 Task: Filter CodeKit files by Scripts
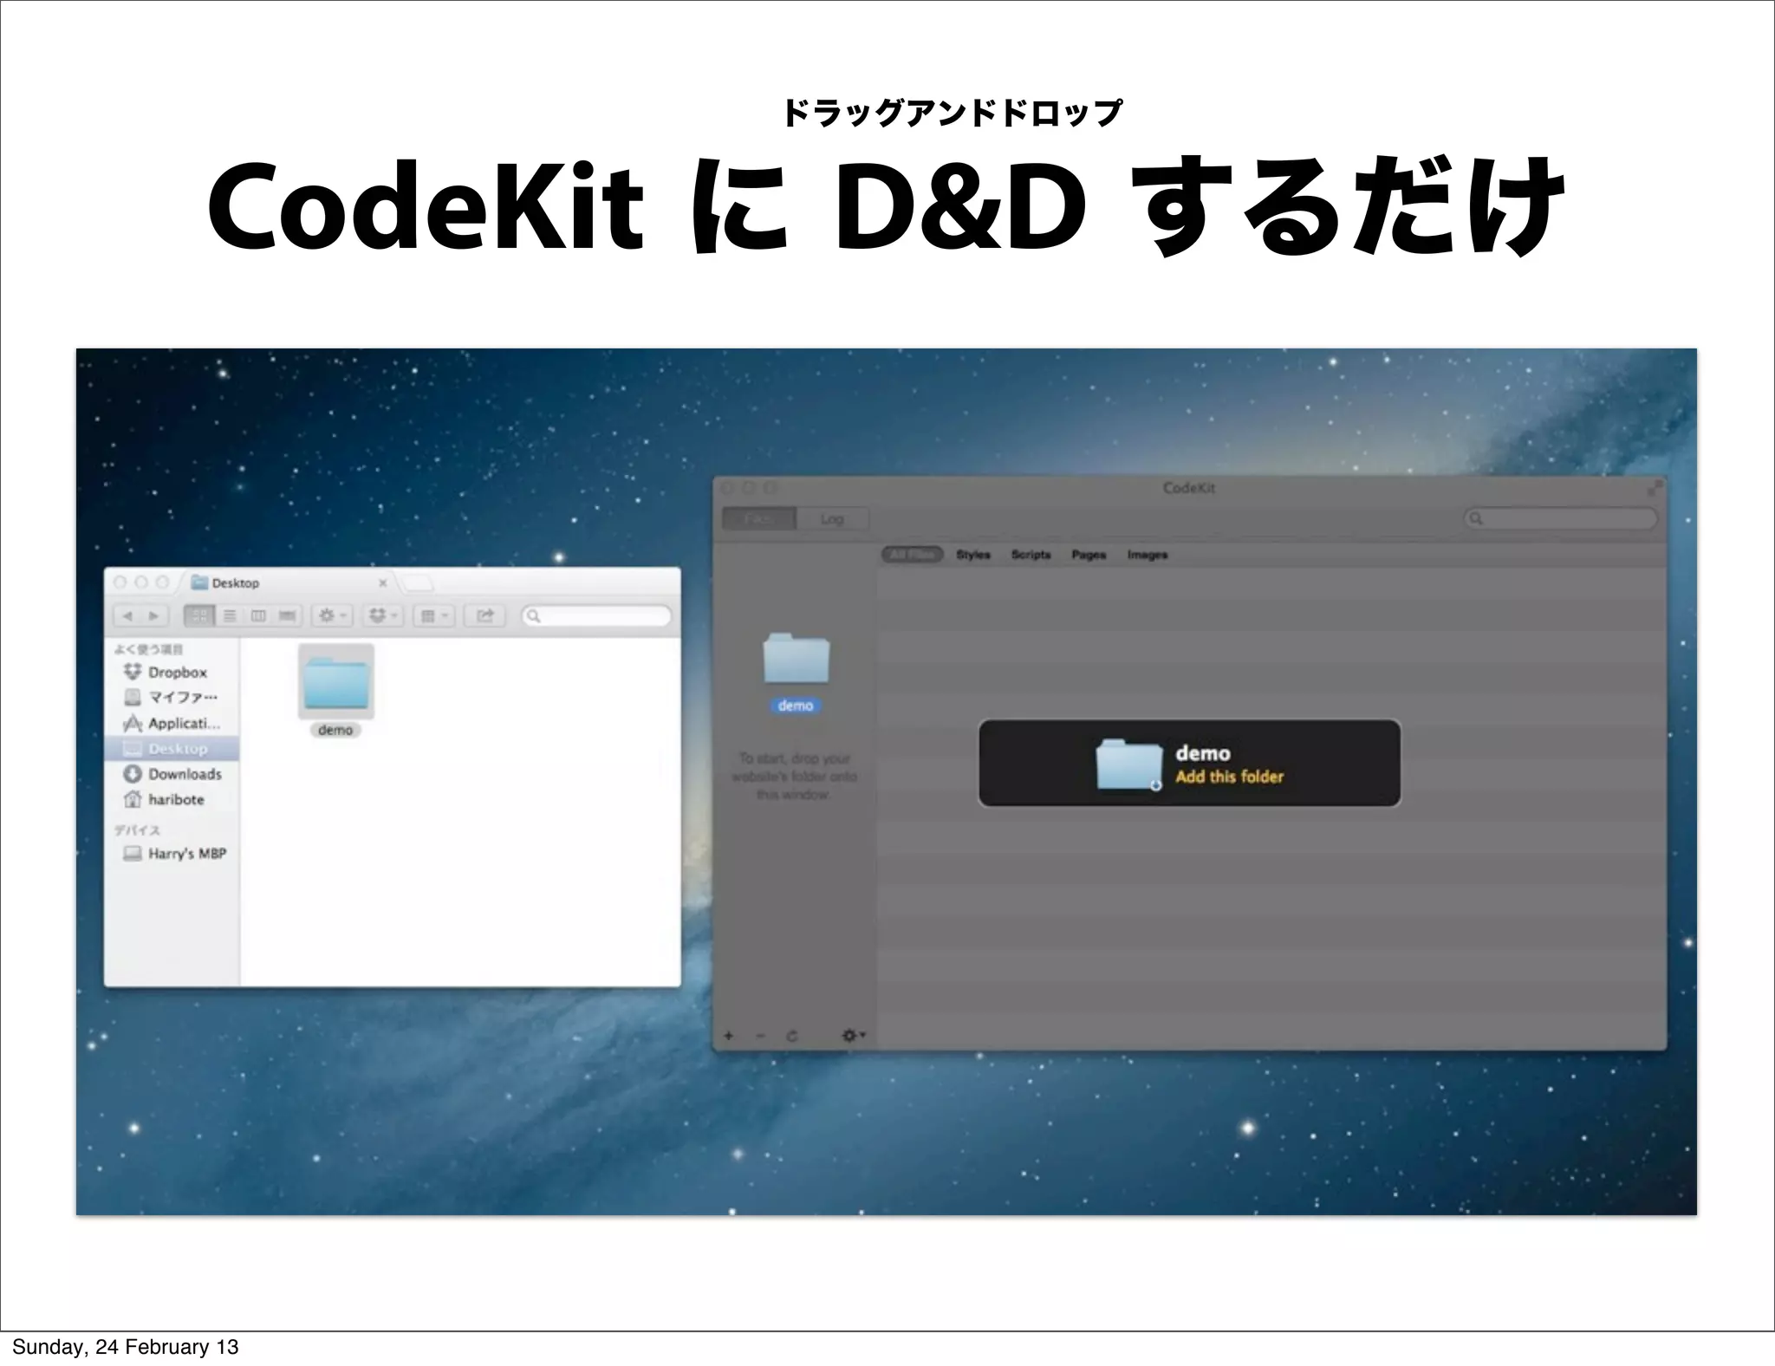coord(1031,555)
